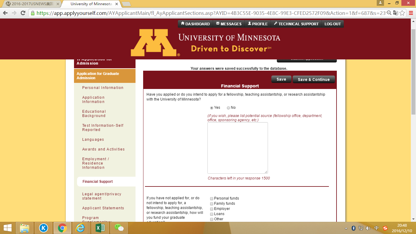Viewport: 416px width, 234px height.
Task: Go to the Dashboard
Action: 195,24
